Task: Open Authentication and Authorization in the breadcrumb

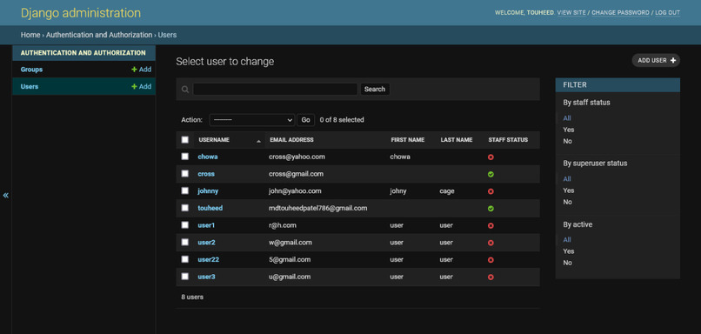Action: point(99,35)
